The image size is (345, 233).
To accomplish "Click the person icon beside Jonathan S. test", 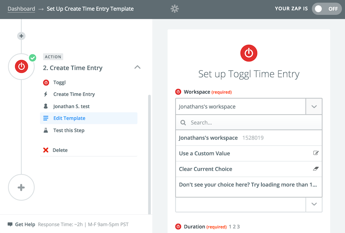I will pos(46,106).
